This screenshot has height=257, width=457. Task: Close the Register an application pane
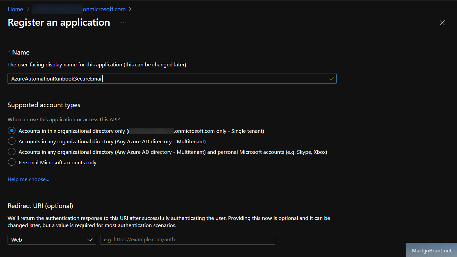click(442, 23)
